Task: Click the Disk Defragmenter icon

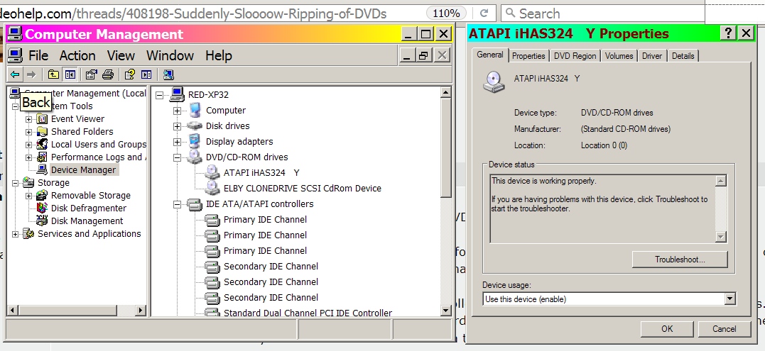Action: point(42,208)
